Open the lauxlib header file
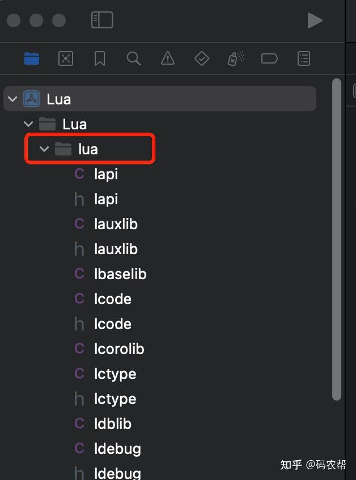Viewport: 356px width, 480px height. click(x=116, y=249)
